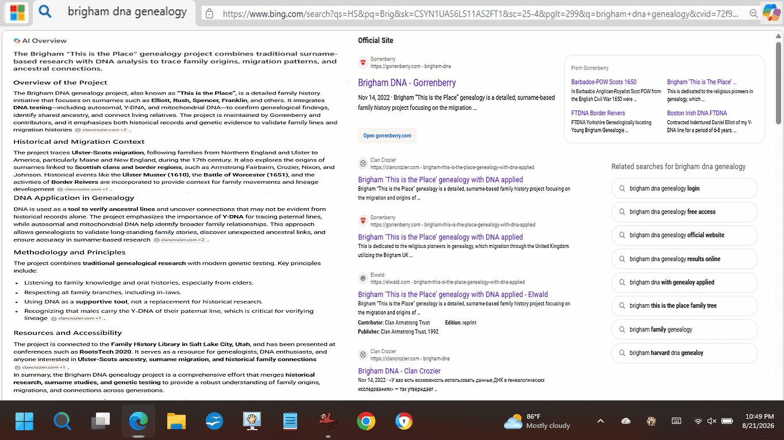This screenshot has width=784, height=440.
Task: Click the Gorrenberry favicon under Official Site
Action: click(363, 63)
